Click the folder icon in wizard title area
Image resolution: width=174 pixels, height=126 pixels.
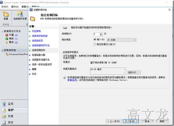(x=33, y=19)
